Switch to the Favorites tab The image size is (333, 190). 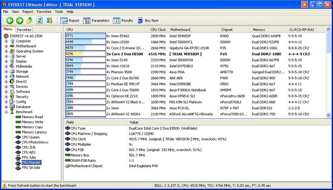pyautogui.click(x=24, y=30)
